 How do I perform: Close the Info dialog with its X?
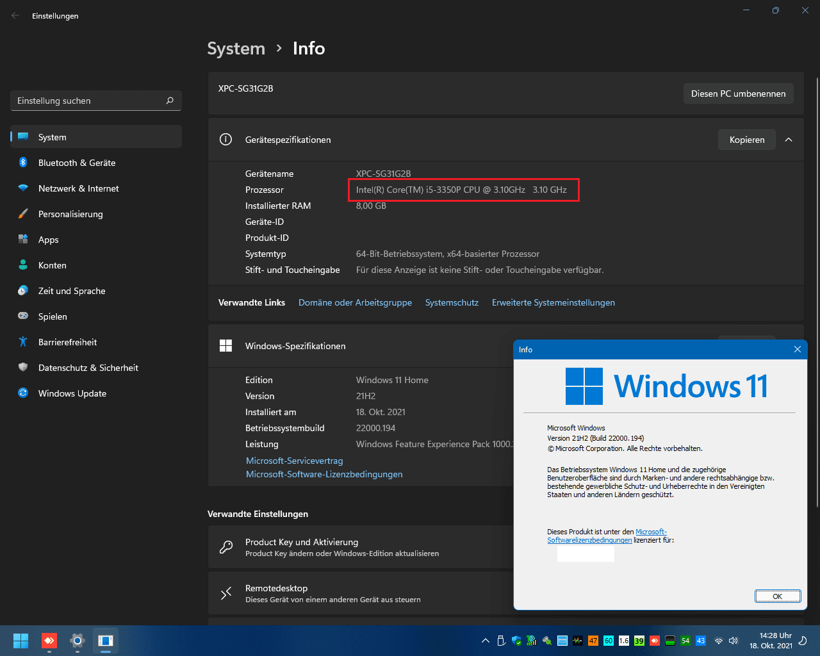[798, 349]
